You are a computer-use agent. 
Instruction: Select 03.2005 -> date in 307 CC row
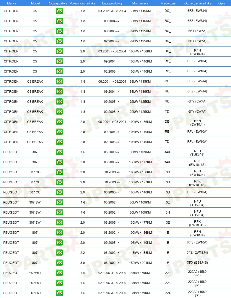coord(112,192)
